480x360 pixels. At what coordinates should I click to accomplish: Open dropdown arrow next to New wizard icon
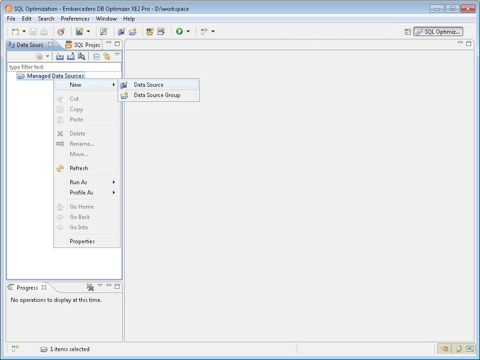point(24,31)
